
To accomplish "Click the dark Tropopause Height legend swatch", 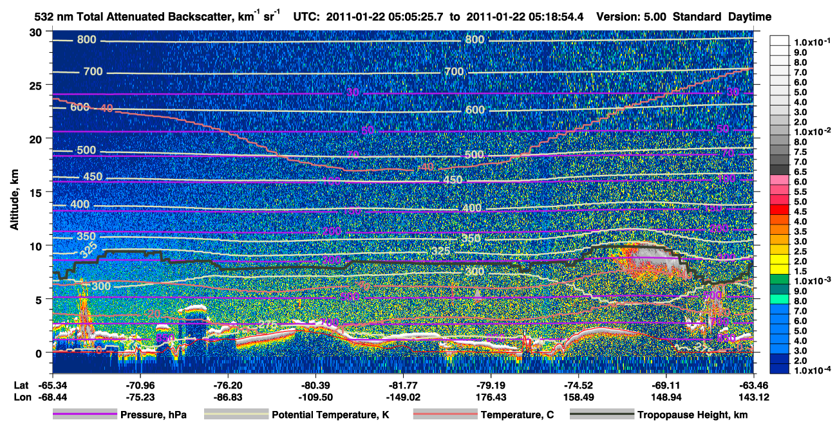I will 601,415.
